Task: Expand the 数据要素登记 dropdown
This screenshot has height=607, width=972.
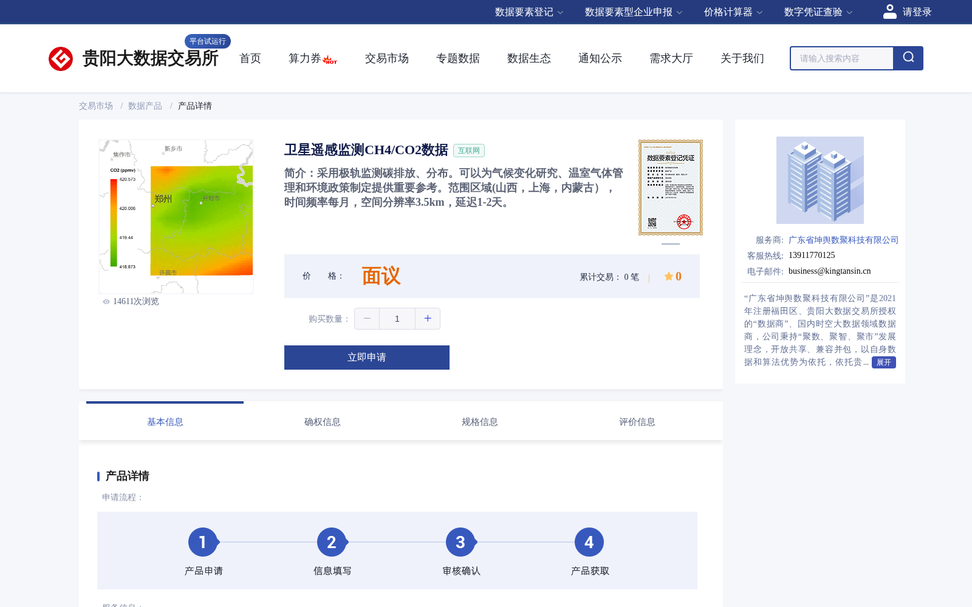Action: 529,12
